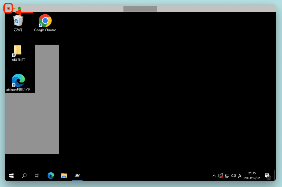Open the volume speaker control
282x187 pixels.
[233, 176]
